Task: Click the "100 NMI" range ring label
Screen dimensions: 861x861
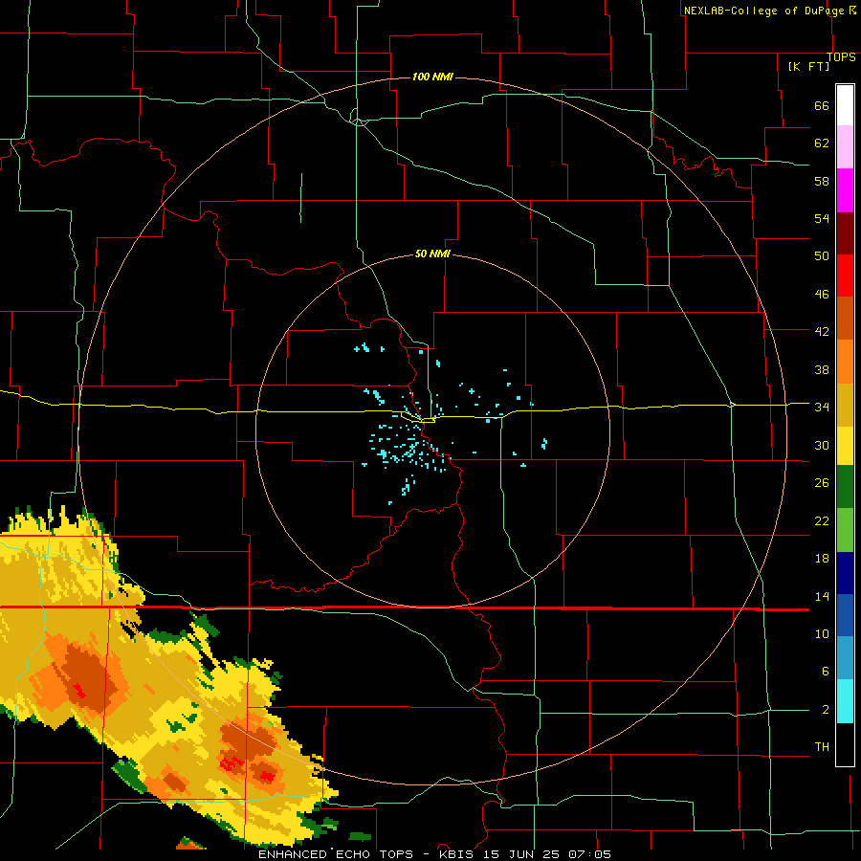Action: tap(432, 77)
